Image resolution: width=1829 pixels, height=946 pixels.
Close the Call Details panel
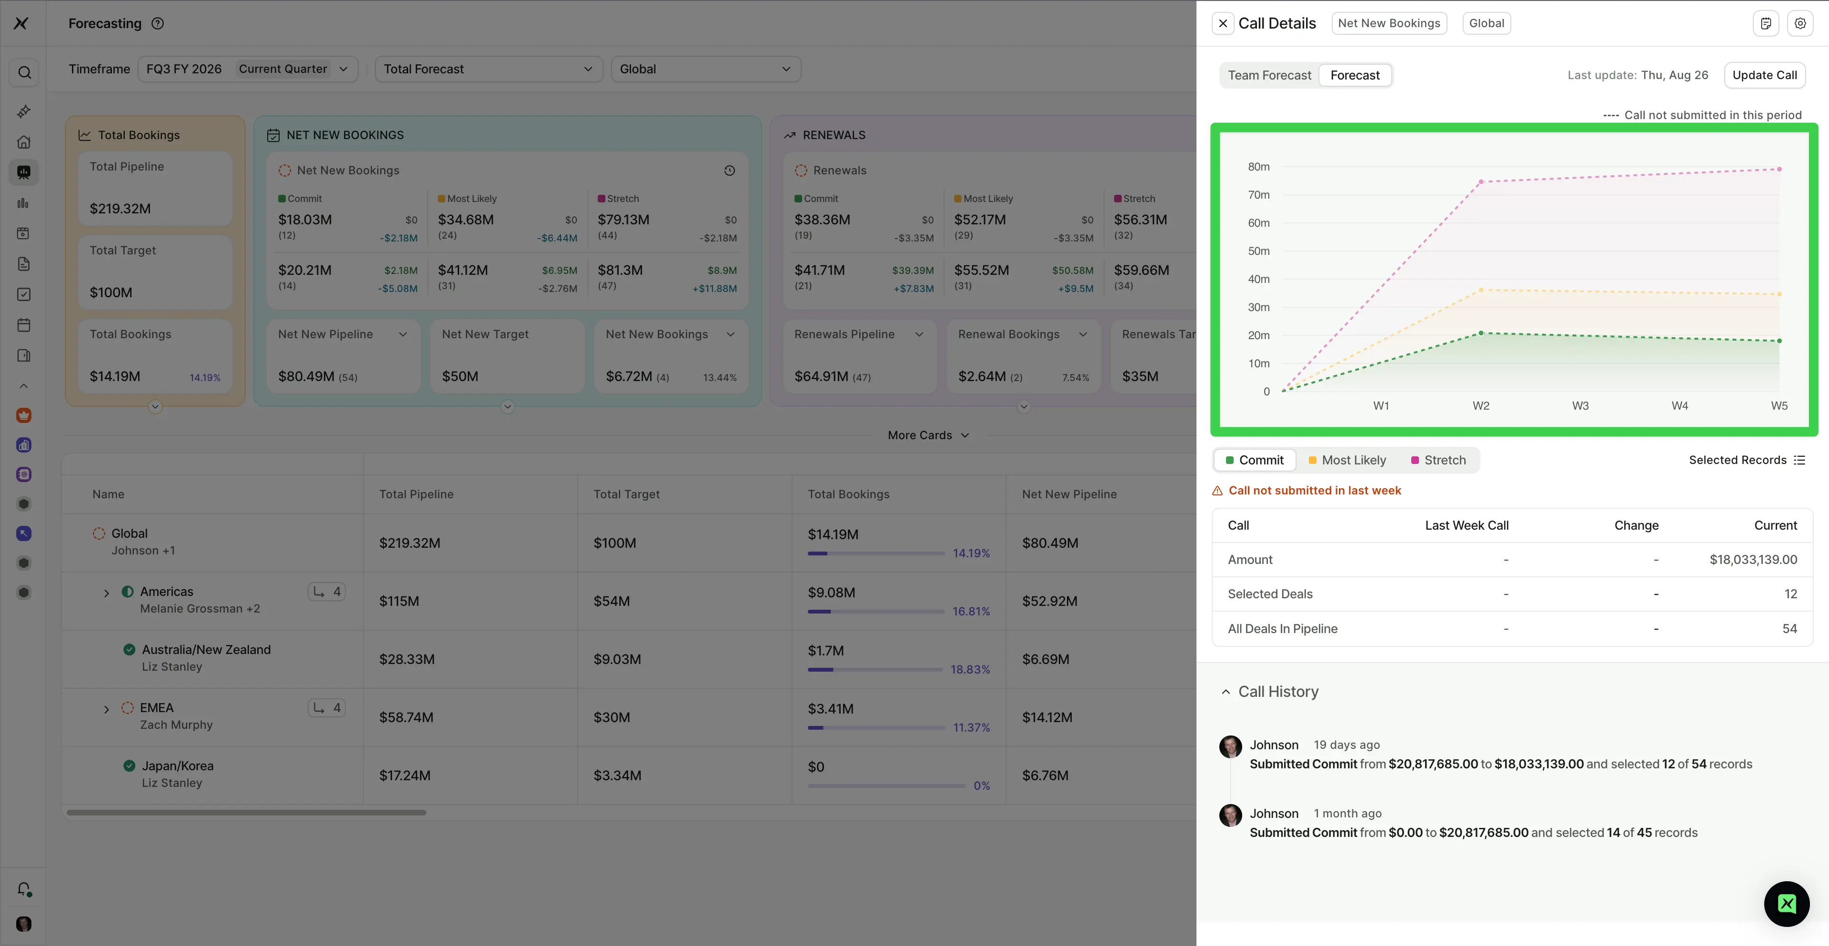(1223, 23)
